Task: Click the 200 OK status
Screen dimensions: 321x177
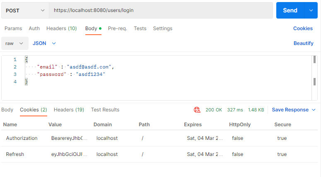Action: (x=214, y=110)
